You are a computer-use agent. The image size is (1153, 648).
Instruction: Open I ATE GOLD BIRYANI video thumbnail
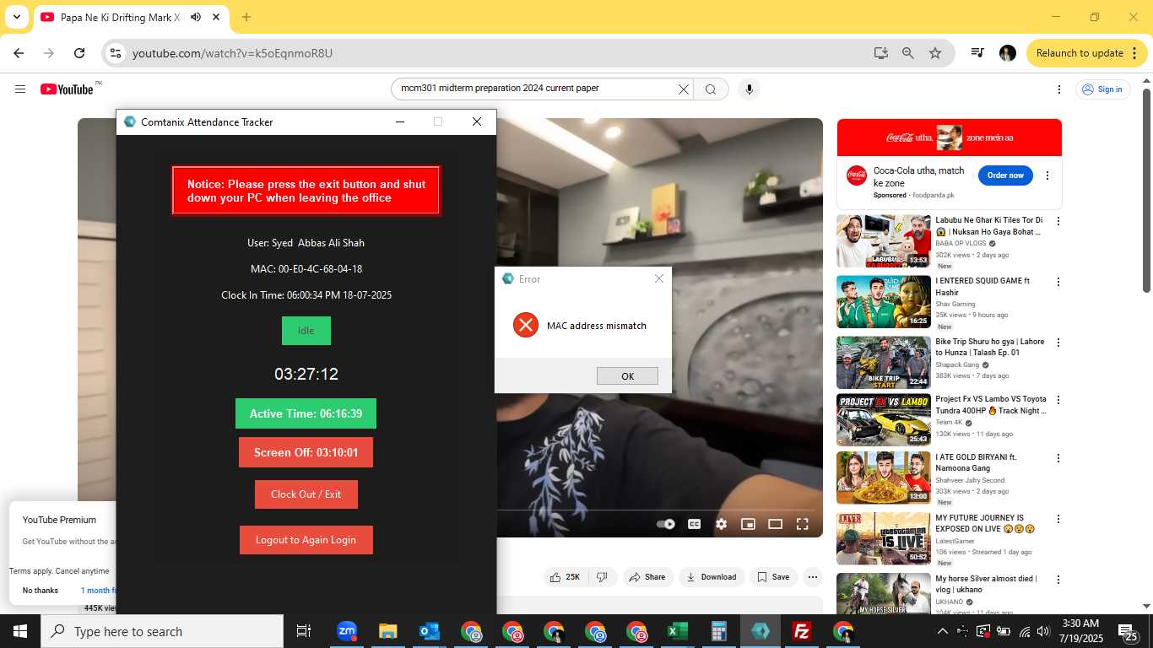point(884,478)
